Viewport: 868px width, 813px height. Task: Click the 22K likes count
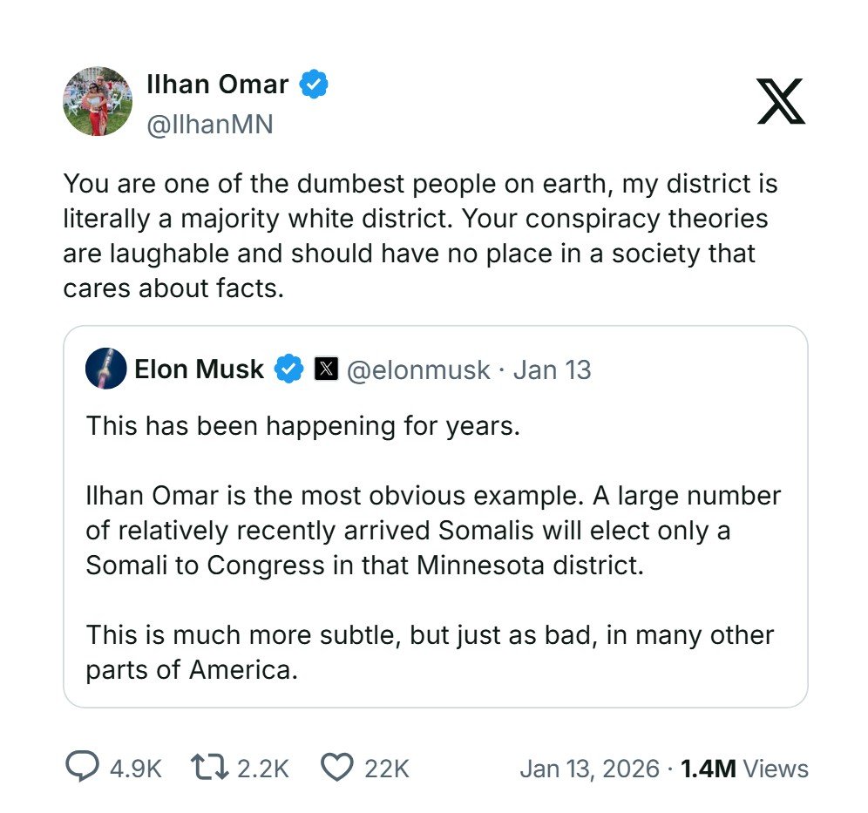[387, 768]
